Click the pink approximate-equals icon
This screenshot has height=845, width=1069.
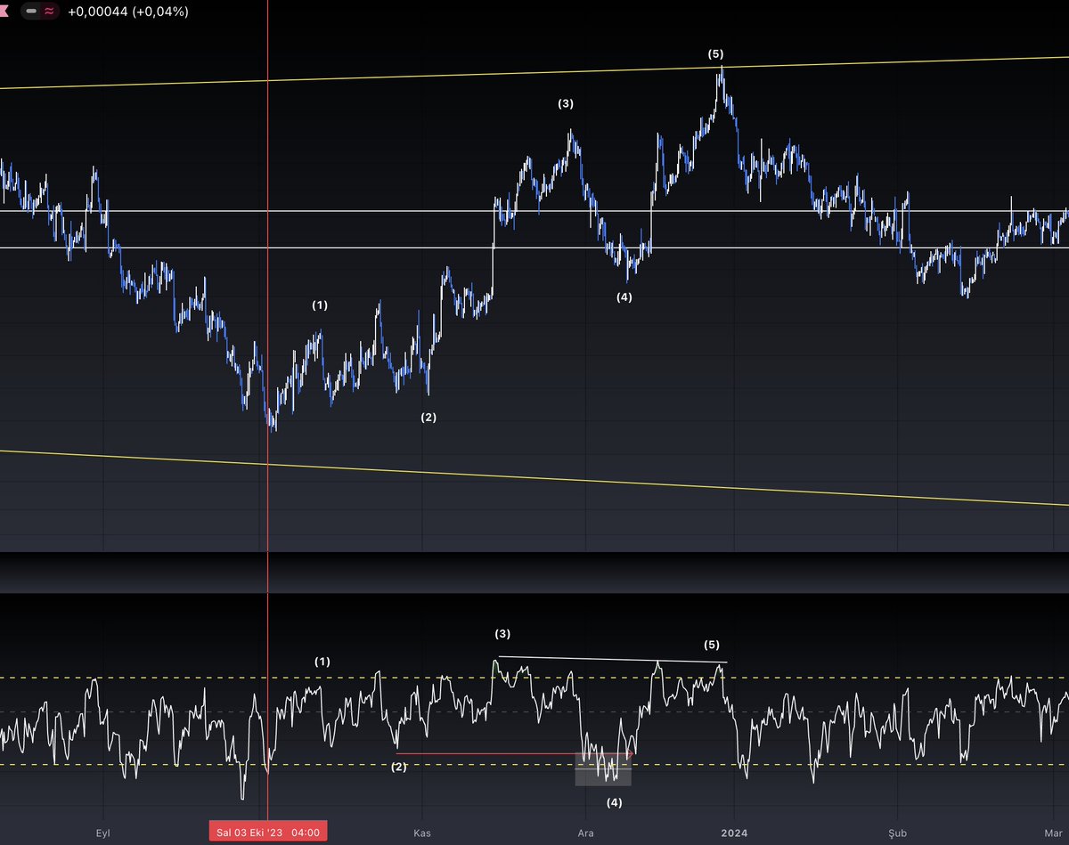click(x=49, y=12)
